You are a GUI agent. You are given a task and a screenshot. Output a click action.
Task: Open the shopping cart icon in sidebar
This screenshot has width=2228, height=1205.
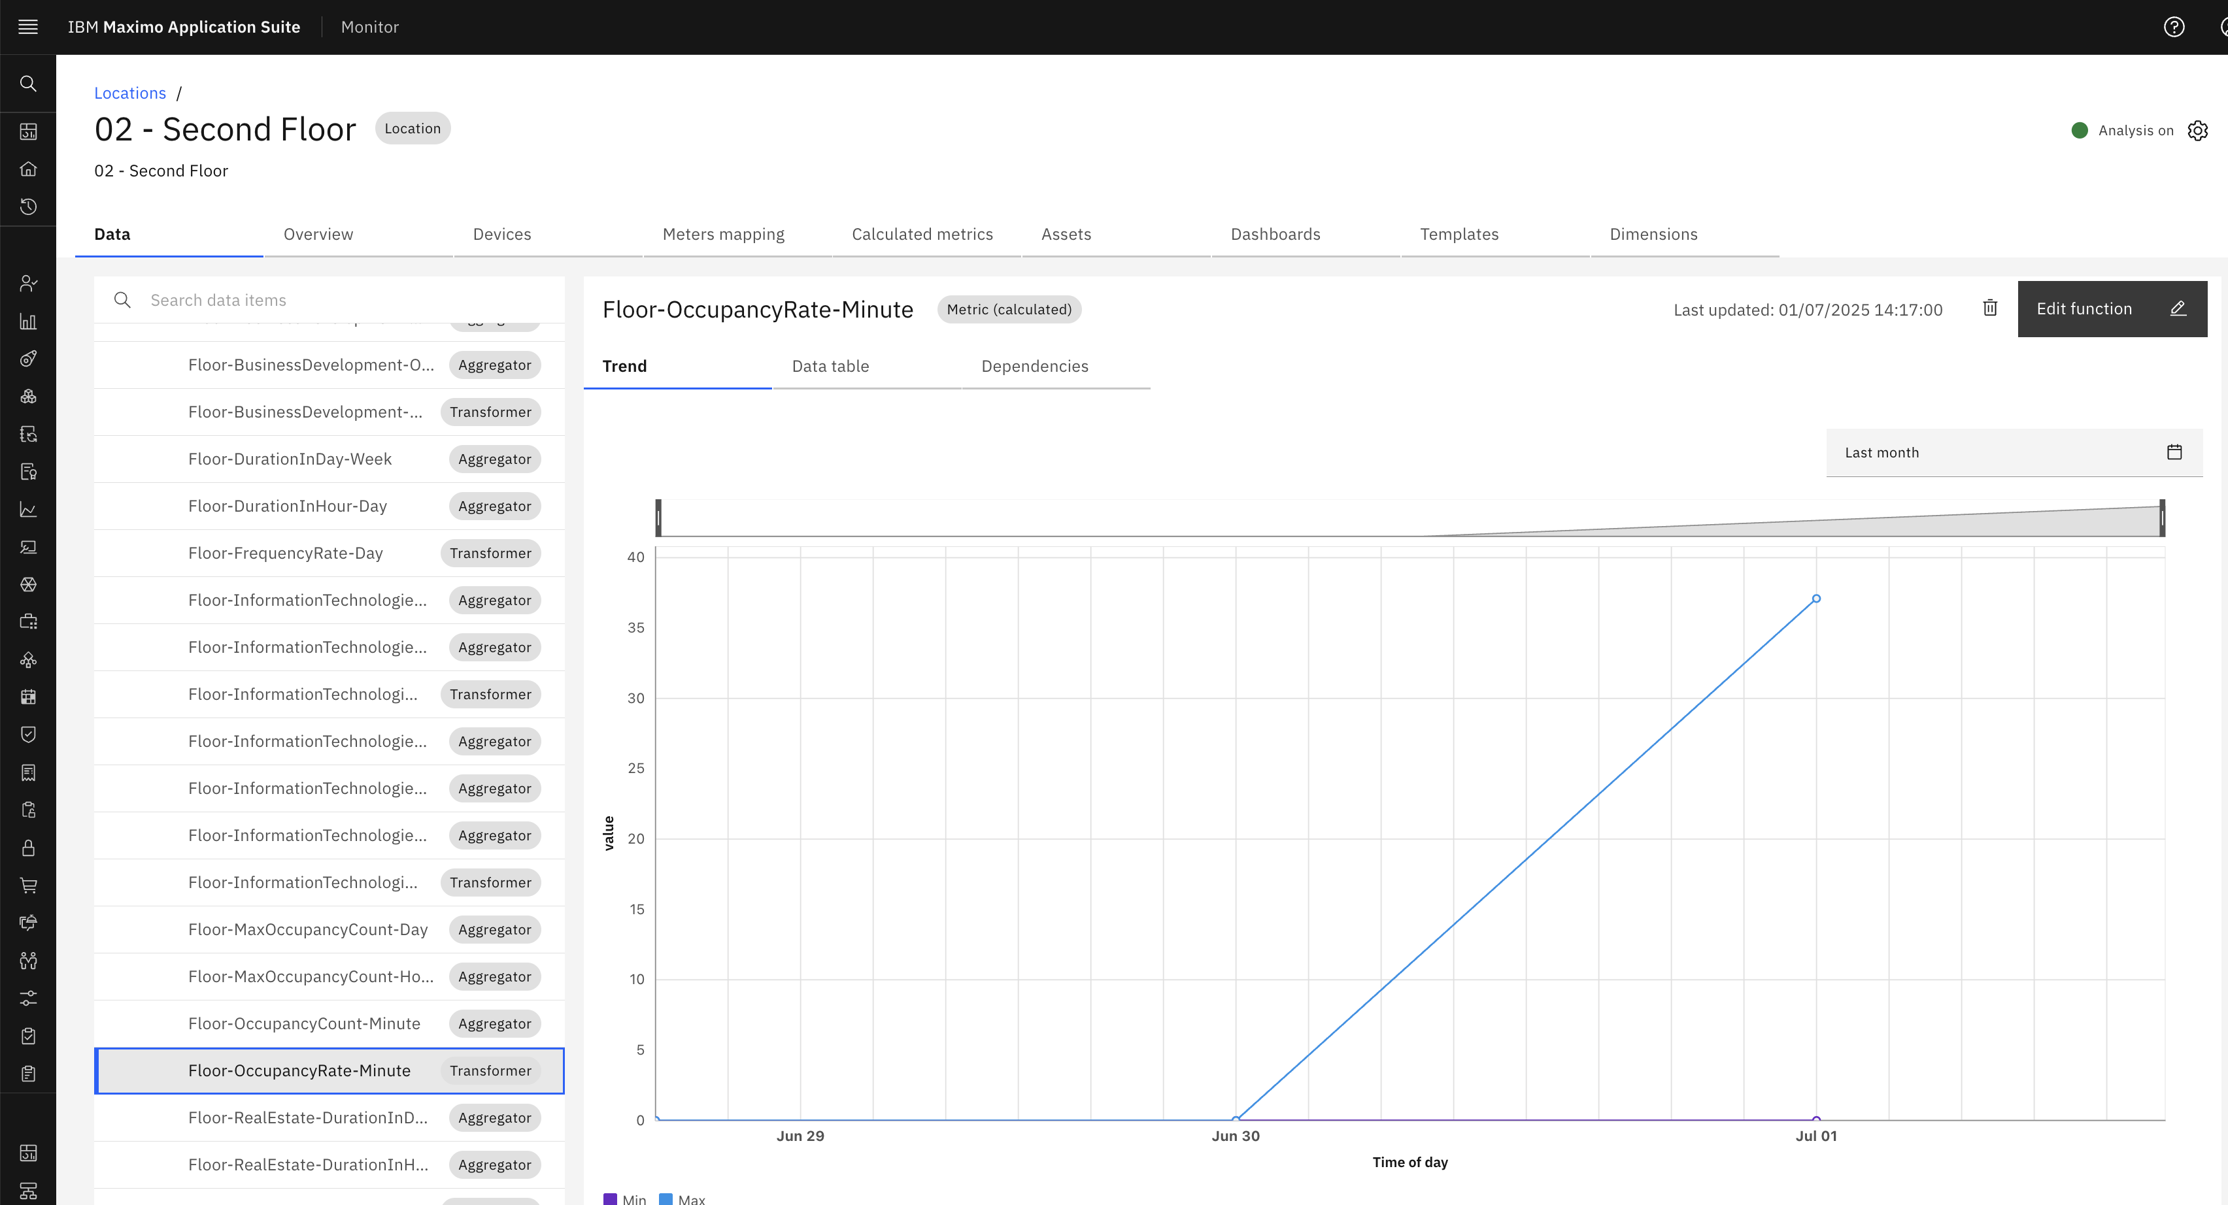click(27, 885)
